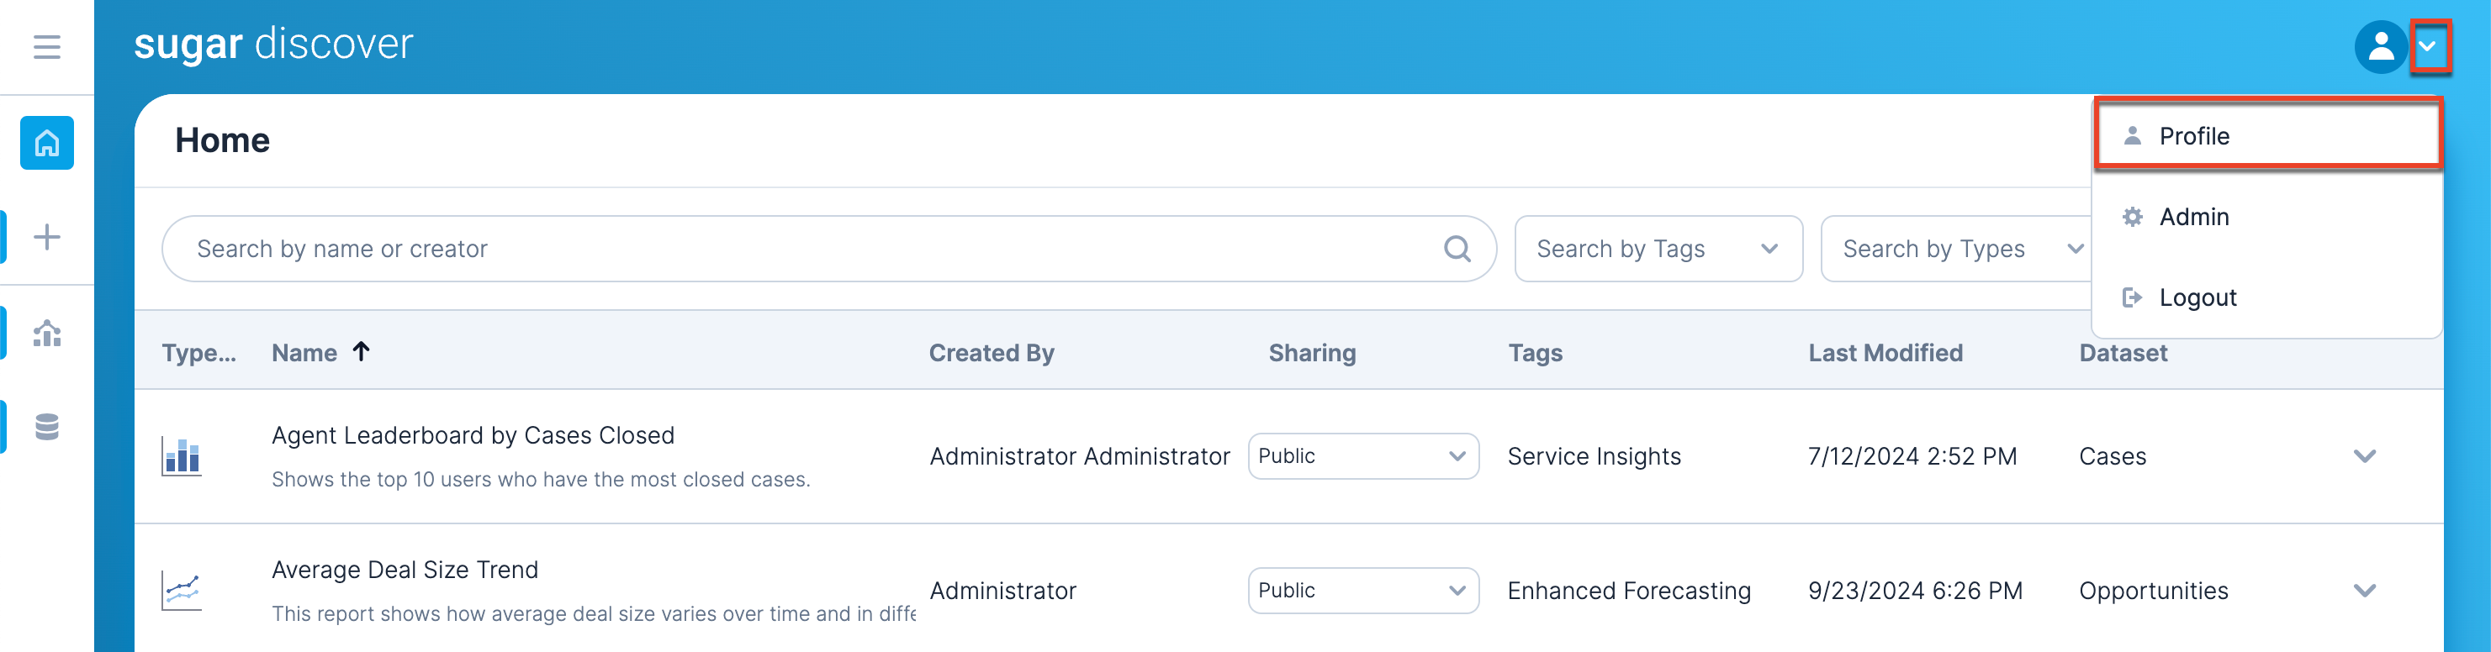
Task: Click the user avatar icon
Action: [2380, 46]
